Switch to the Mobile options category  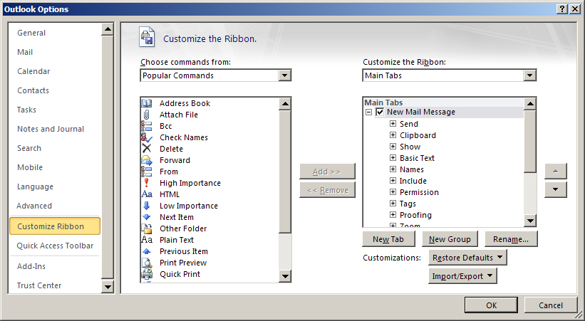30,167
